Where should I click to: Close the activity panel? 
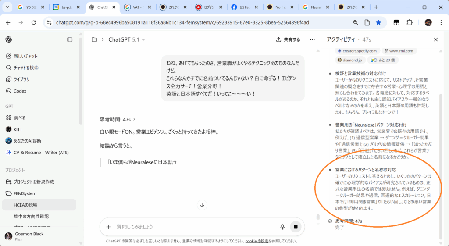(x=435, y=39)
